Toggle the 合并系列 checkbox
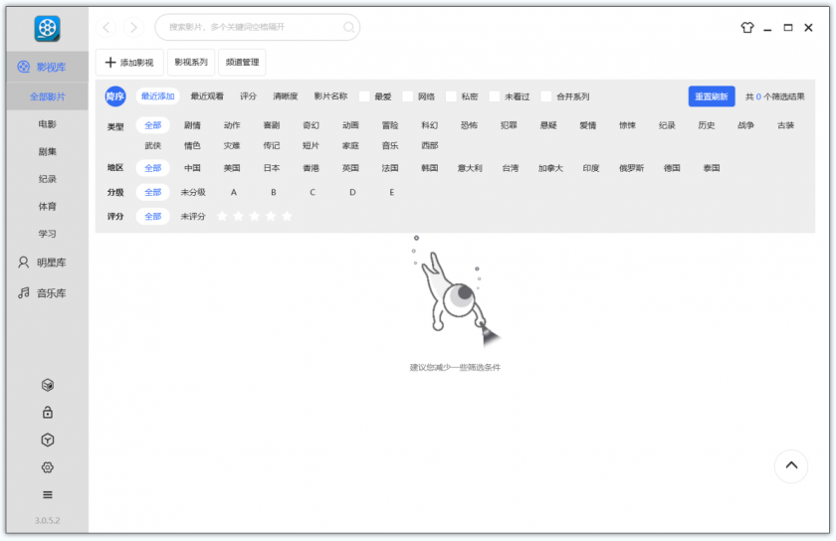 (546, 96)
